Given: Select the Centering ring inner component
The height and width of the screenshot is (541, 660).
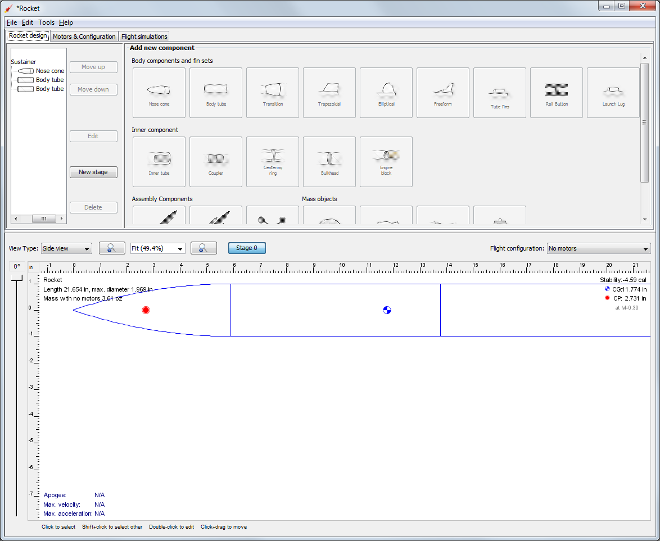Looking at the screenshot, I should point(272,162).
